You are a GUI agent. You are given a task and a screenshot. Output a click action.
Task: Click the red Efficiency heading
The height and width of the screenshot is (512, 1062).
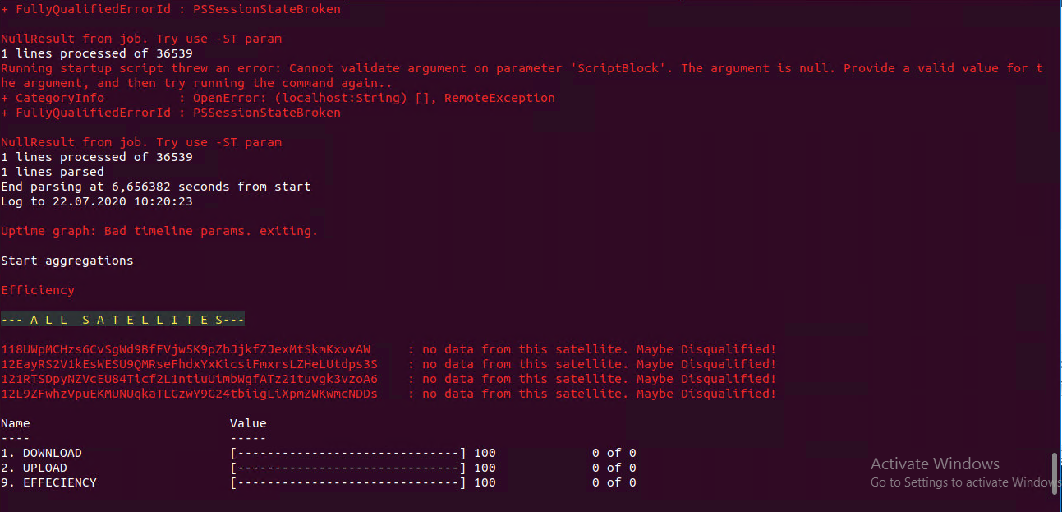click(38, 290)
